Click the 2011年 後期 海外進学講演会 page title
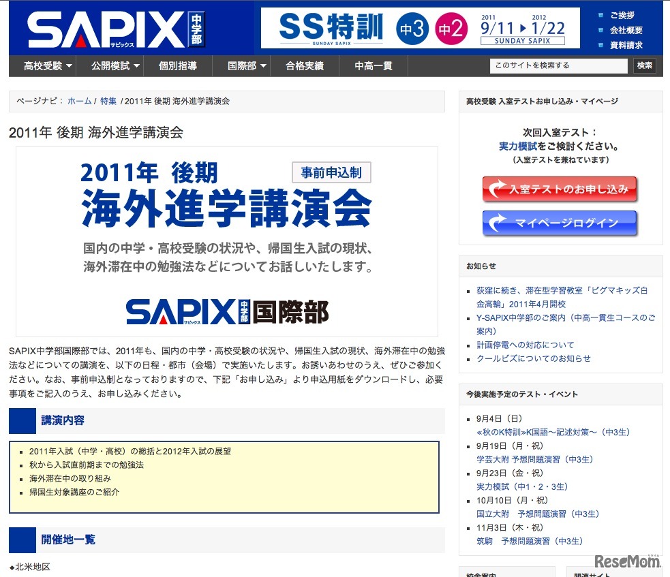Screen dimensions: 670x577 click(95, 132)
